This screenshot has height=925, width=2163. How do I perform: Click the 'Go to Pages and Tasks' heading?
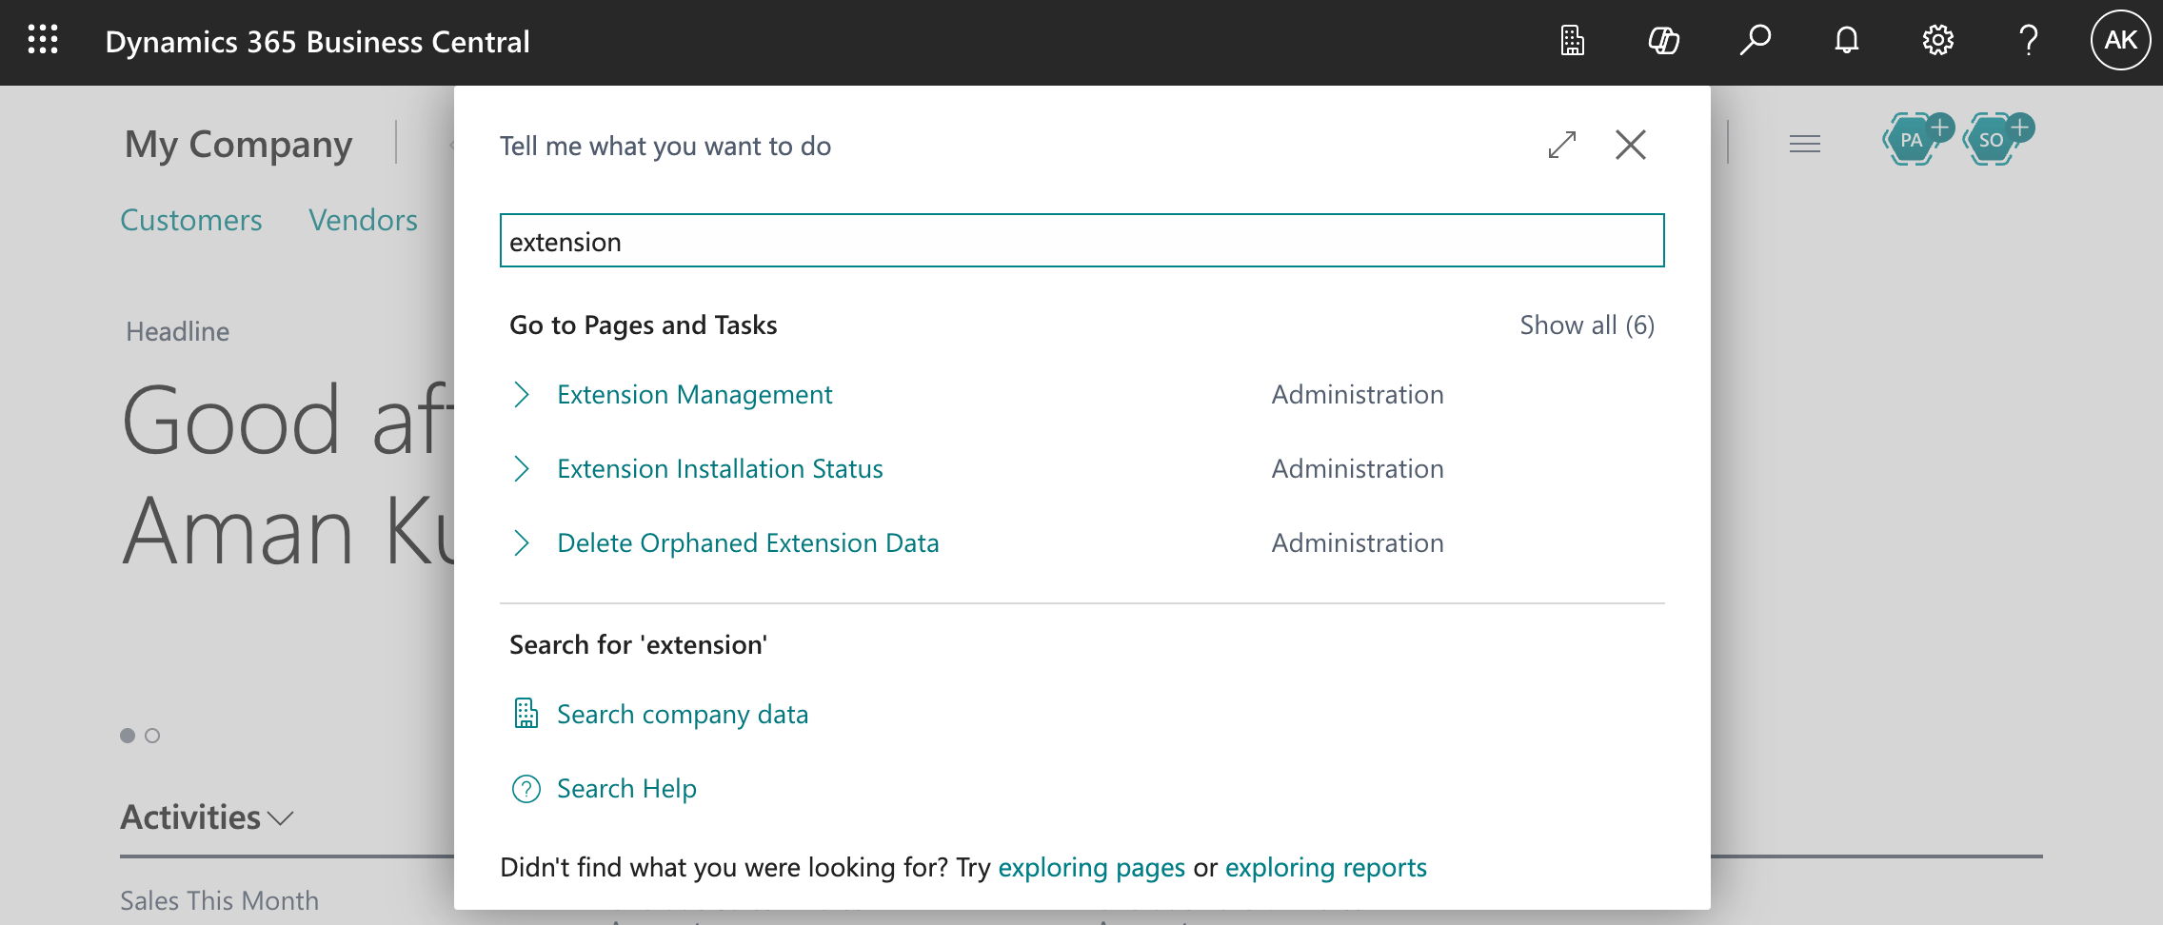(644, 325)
